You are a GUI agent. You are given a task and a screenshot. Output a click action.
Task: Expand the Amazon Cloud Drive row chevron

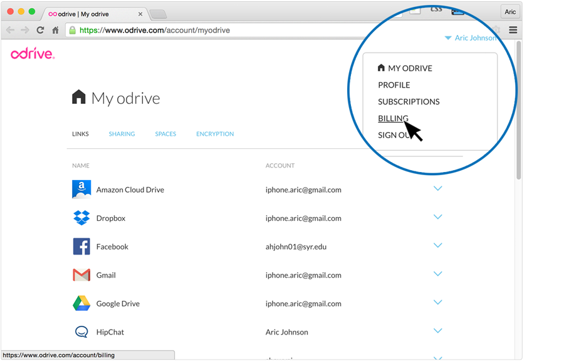pos(437,188)
